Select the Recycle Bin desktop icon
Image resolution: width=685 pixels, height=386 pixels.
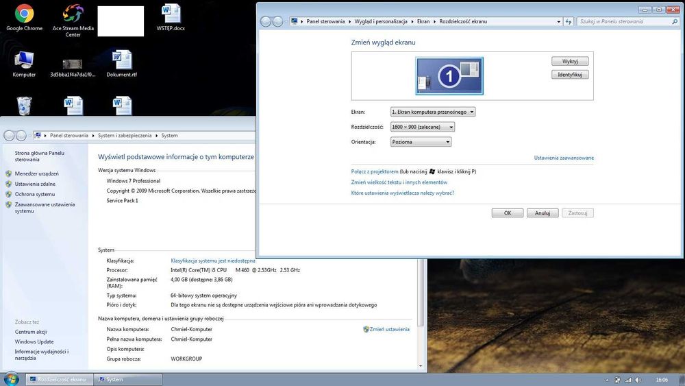(24, 106)
